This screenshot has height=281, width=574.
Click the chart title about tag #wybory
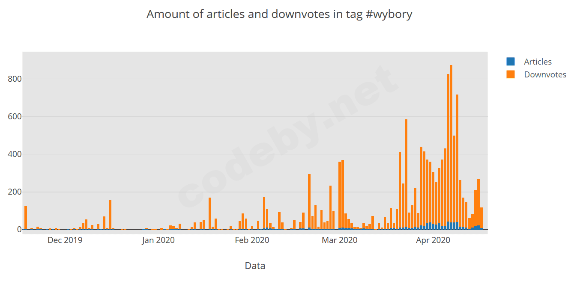279,14
